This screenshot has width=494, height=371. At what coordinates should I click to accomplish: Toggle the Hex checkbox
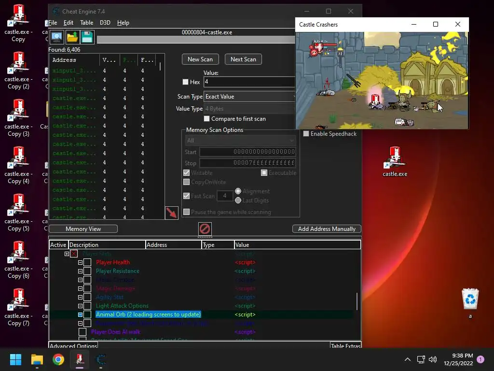(186, 82)
